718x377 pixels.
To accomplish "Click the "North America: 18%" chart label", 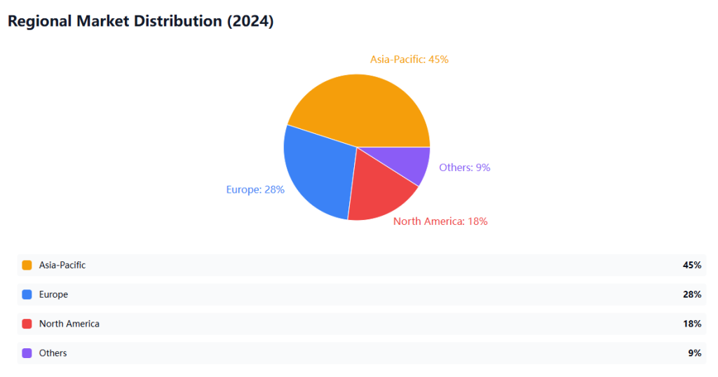I will click(440, 221).
